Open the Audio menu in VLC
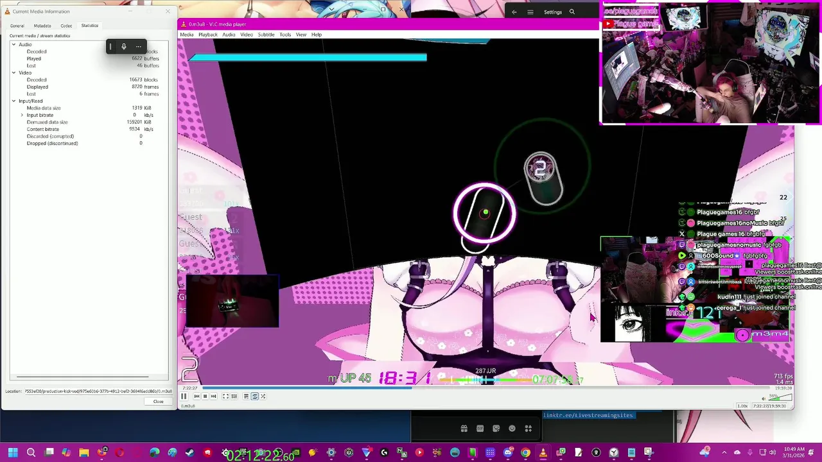This screenshot has width=822, height=462. [229, 35]
